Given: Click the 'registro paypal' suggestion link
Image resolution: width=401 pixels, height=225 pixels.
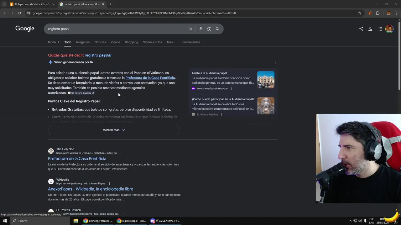Looking at the screenshot, I should coord(98,55).
